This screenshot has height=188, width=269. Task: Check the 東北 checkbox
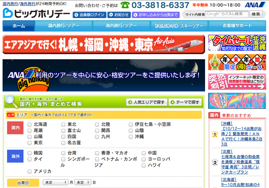(63, 124)
